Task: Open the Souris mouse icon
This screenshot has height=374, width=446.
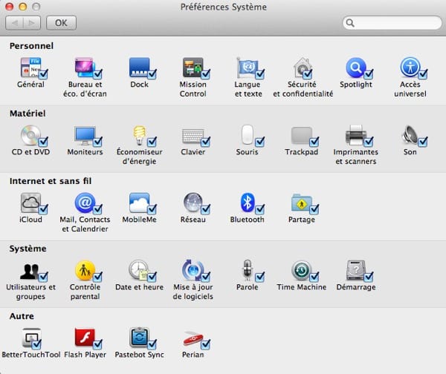Action: coord(248,135)
